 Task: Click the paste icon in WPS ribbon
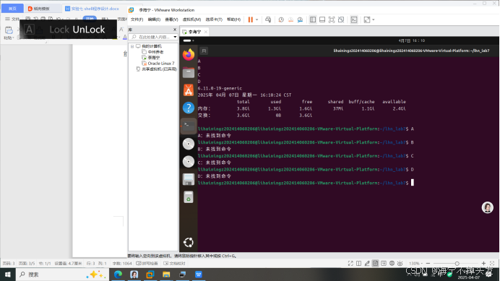tap(9, 30)
